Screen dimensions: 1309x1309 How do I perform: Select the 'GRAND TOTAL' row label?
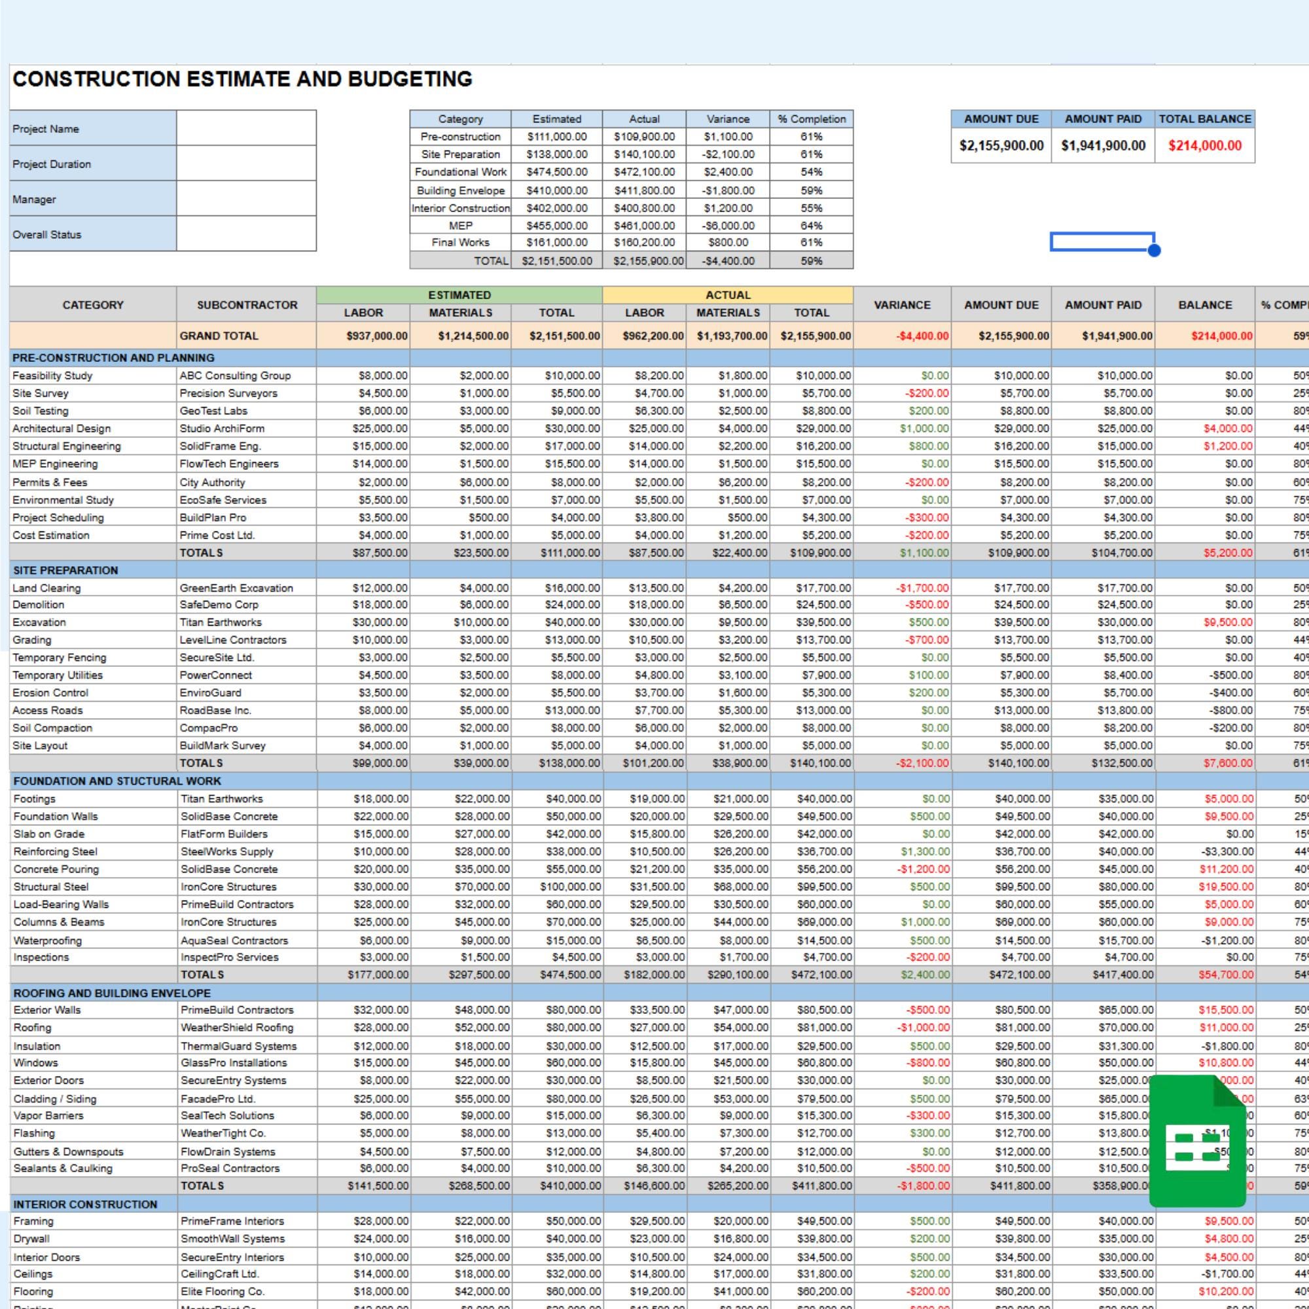tap(247, 336)
